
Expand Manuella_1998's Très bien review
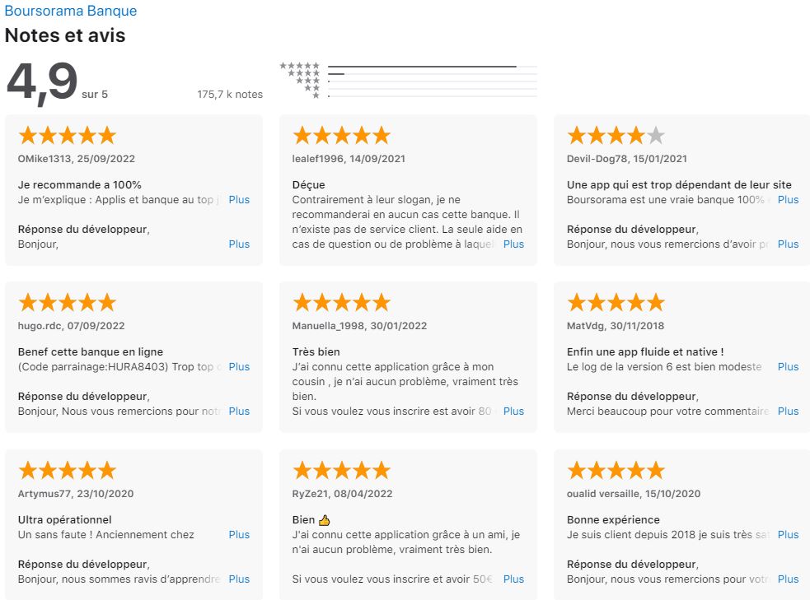tap(513, 412)
